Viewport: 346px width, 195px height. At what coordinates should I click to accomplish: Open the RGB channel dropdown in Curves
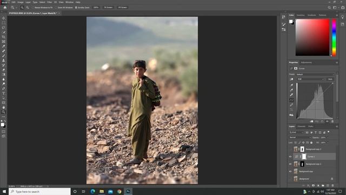(310, 79)
